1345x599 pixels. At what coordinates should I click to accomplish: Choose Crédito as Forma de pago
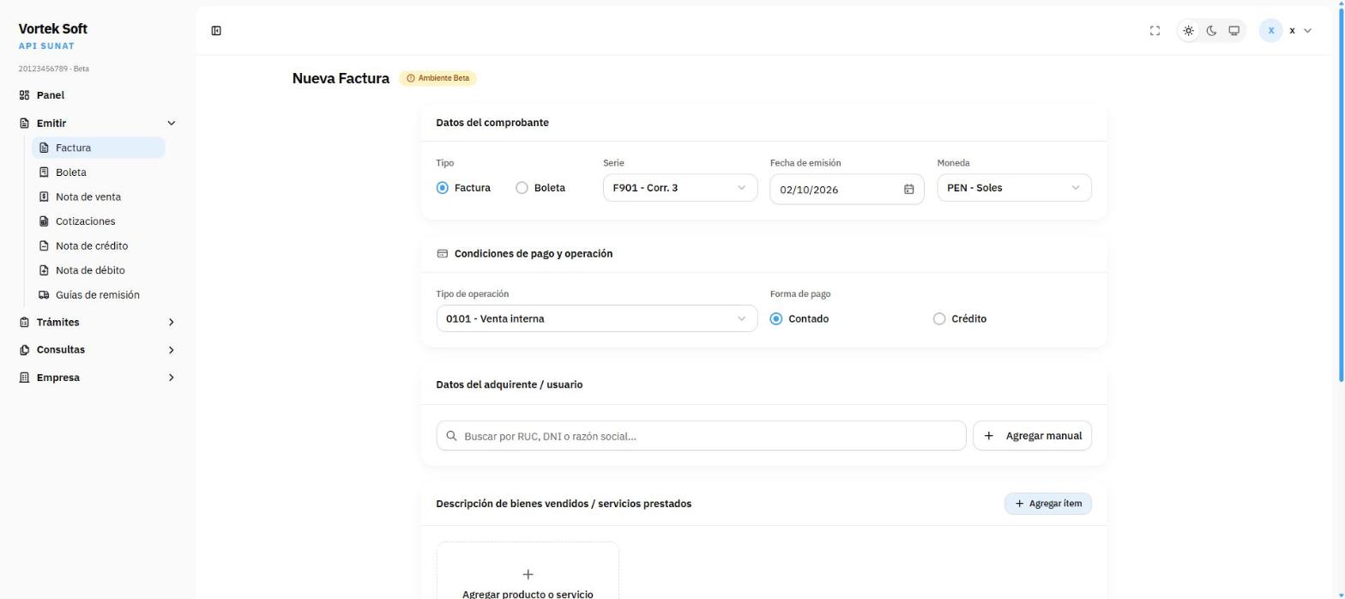coord(939,319)
